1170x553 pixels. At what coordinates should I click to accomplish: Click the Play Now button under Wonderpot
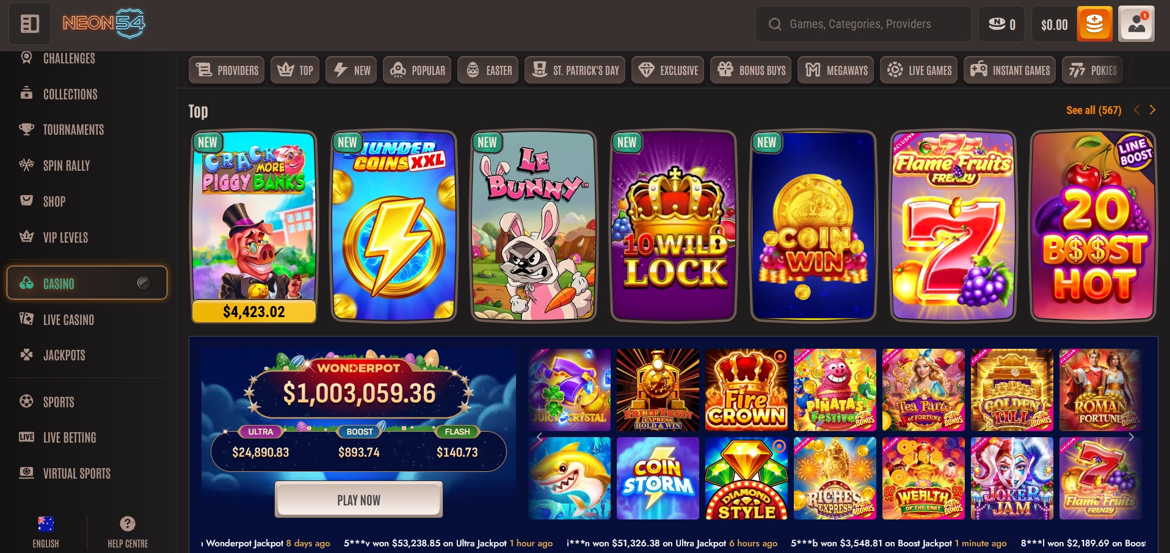click(358, 500)
